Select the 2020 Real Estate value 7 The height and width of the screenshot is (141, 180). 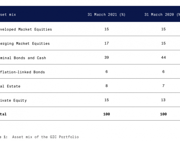[x=163, y=86]
